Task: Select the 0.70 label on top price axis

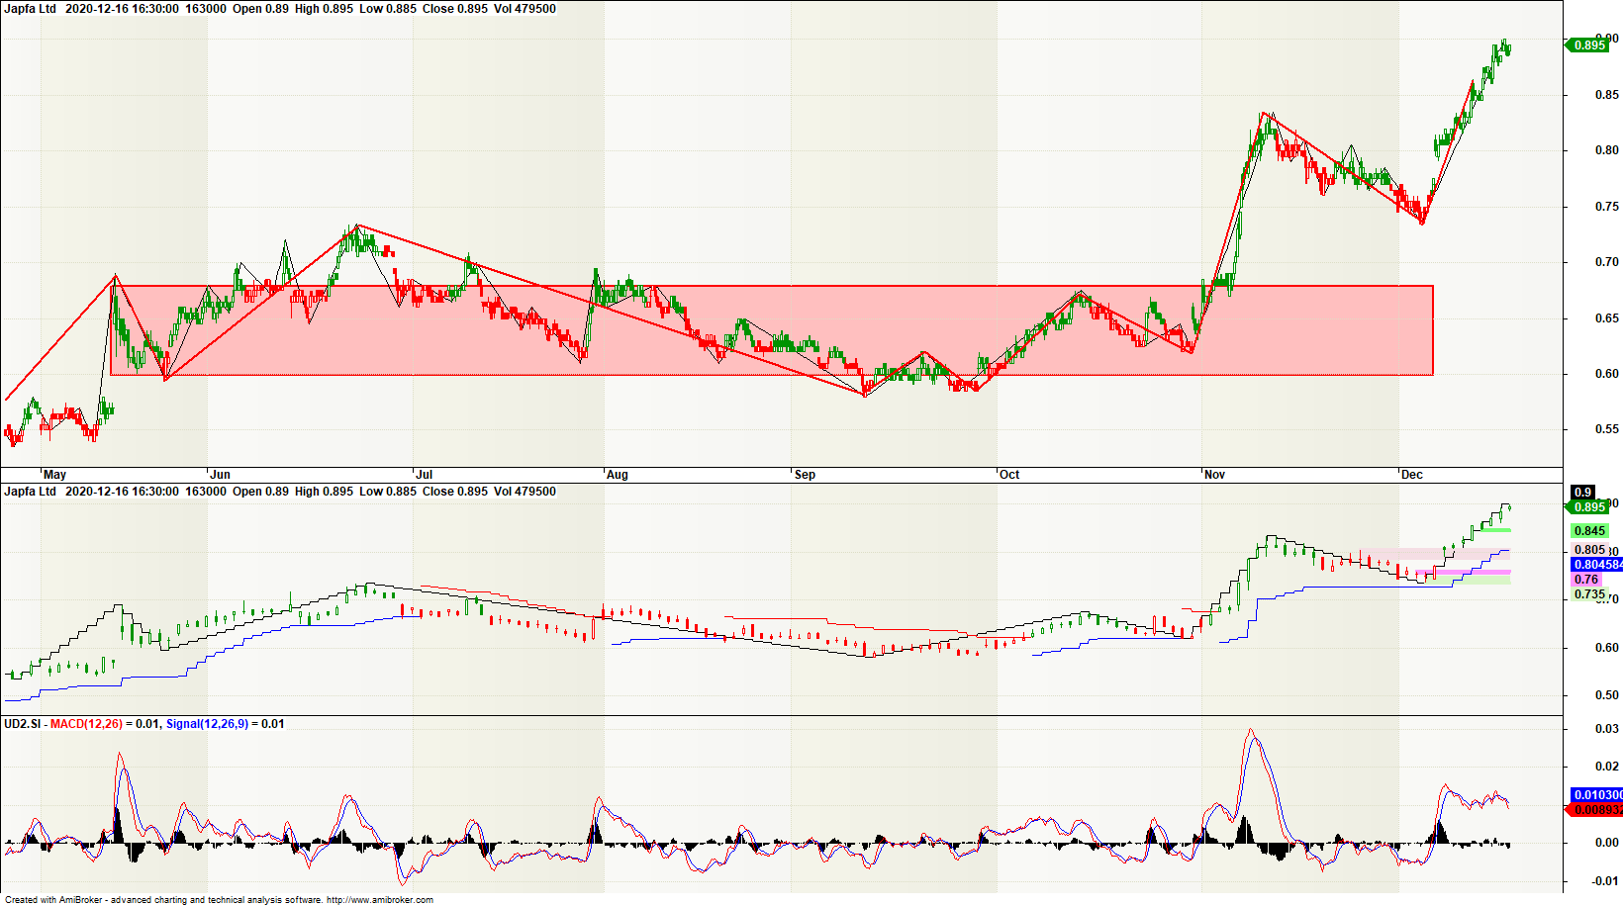Action: 1607,262
